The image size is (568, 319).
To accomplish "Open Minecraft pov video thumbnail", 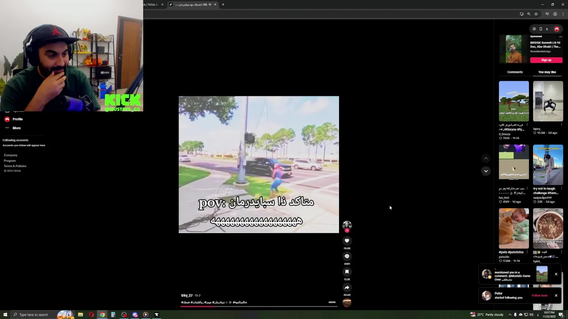I will (514, 101).
